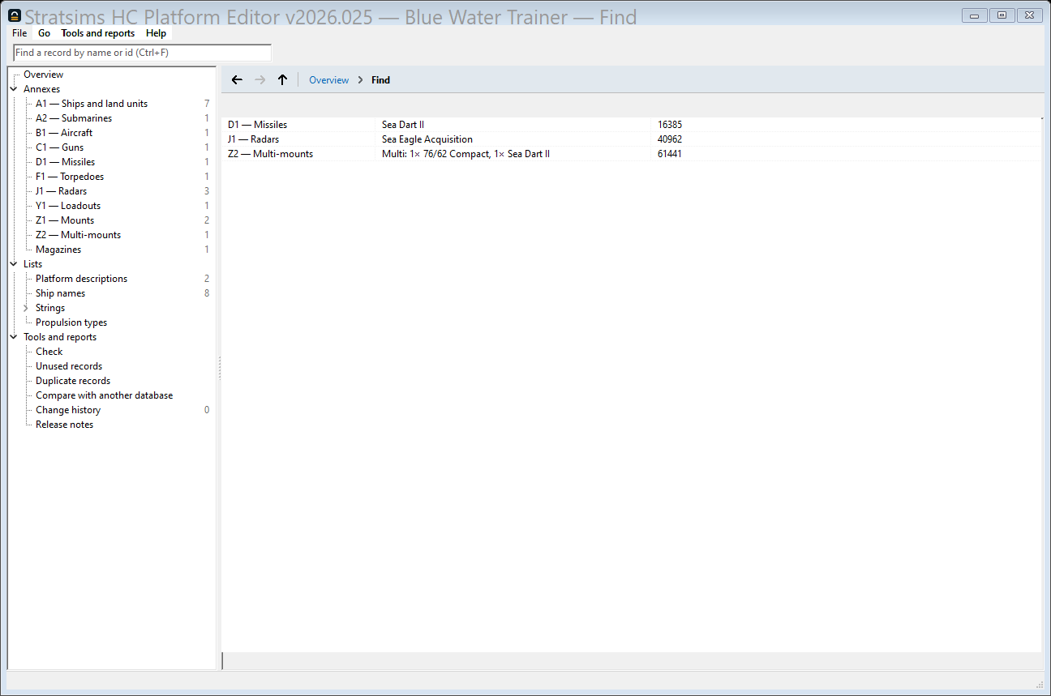Open Release notes
The height and width of the screenshot is (696, 1051).
point(64,425)
